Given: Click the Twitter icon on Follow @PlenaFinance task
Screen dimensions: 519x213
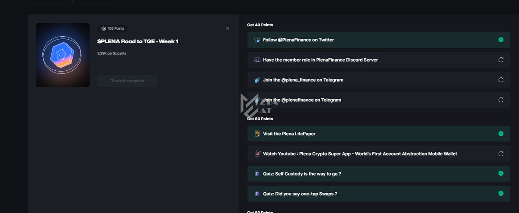Looking at the screenshot, I should [x=257, y=40].
